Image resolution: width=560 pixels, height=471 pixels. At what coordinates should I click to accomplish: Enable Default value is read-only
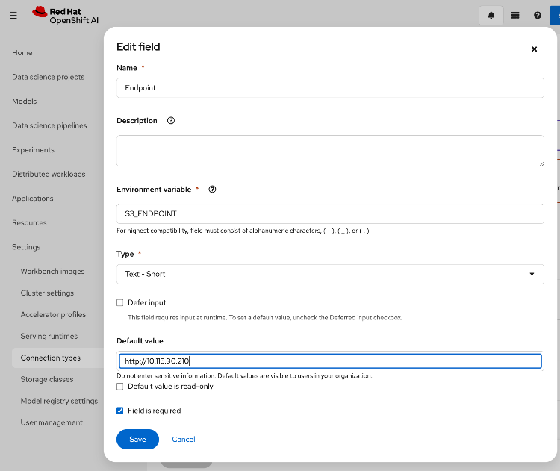pyautogui.click(x=120, y=387)
